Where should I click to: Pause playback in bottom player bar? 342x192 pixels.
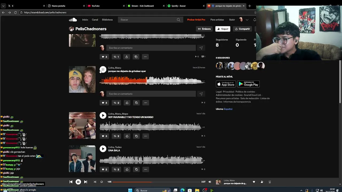pyautogui.click(x=78, y=182)
